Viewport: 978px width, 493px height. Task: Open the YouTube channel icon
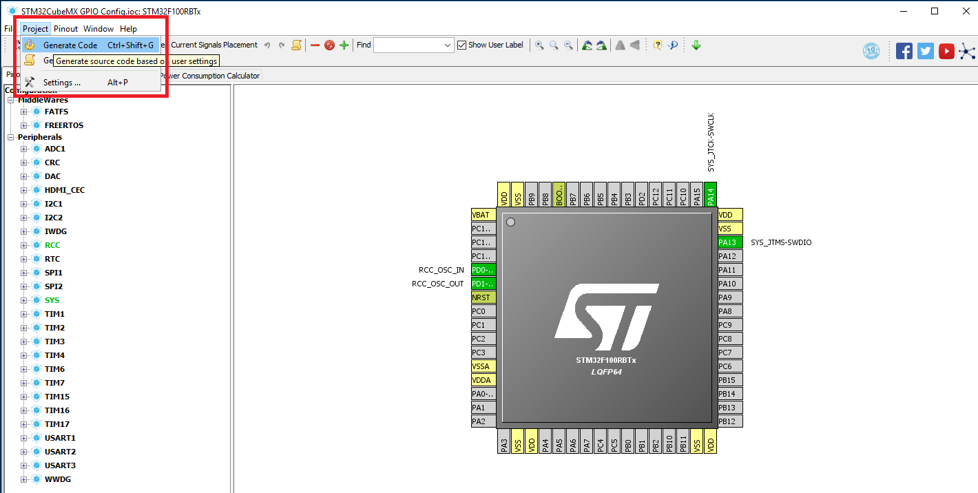coord(946,50)
